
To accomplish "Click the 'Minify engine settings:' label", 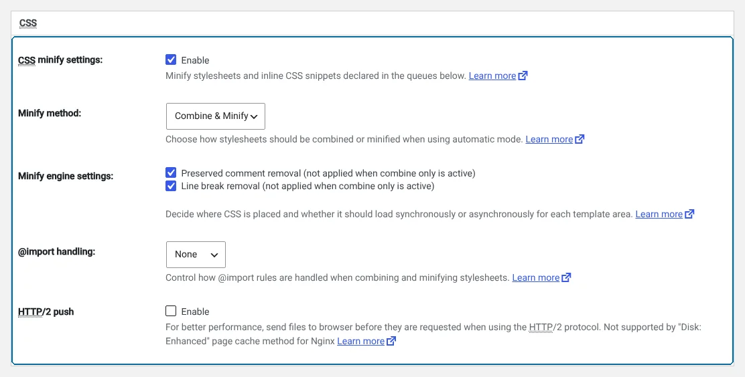I will 66,176.
